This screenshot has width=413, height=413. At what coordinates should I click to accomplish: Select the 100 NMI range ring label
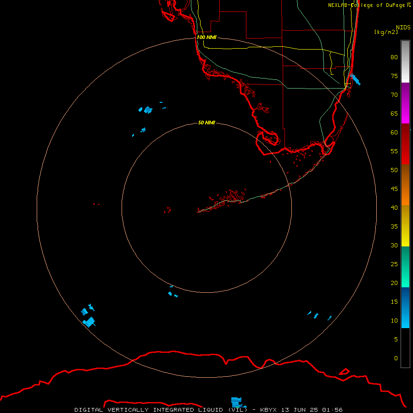pos(206,37)
